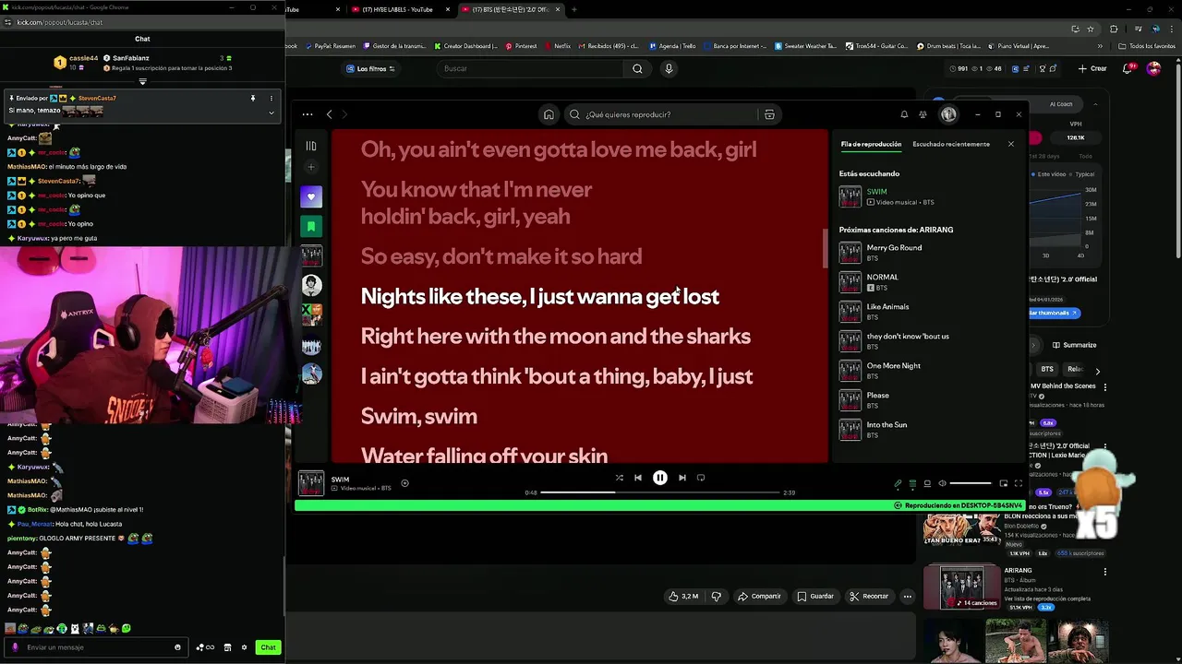
Task: Switch to Fila de reproducción tab
Action: point(871,144)
